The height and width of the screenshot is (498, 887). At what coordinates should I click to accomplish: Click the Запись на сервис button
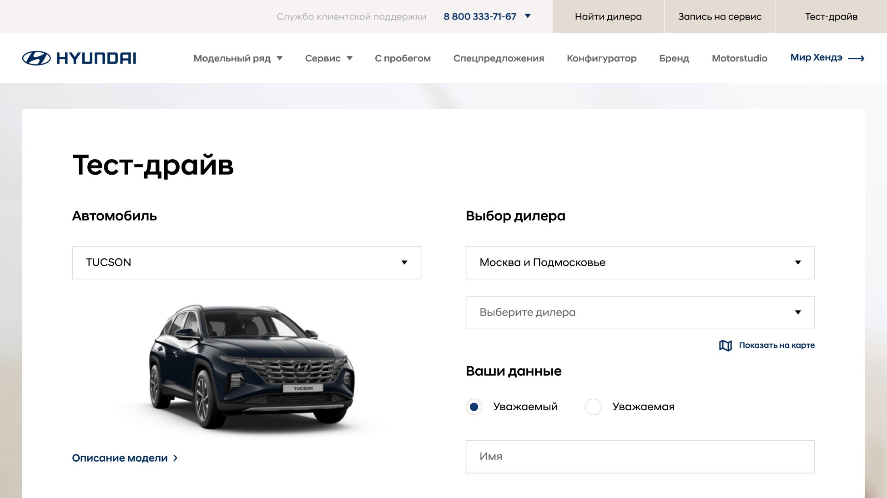(720, 16)
